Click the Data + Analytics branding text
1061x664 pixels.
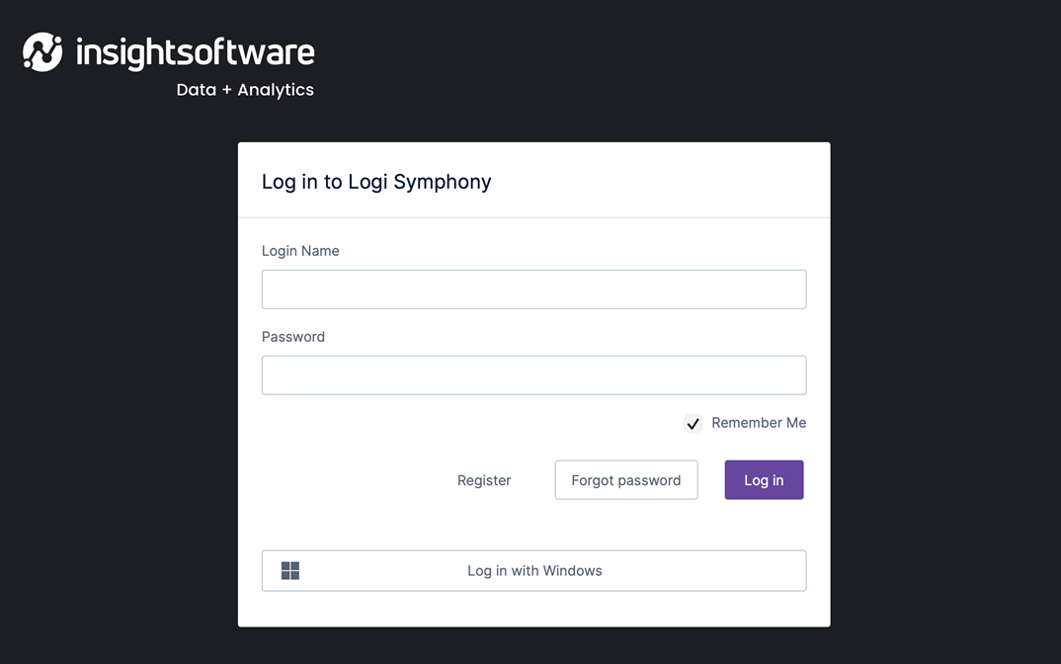(244, 89)
